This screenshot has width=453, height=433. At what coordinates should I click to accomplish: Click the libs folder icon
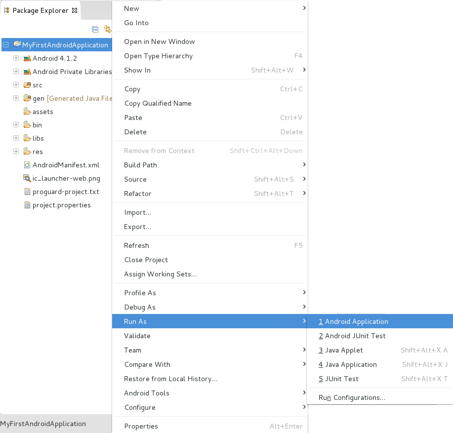pyautogui.click(x=27, y=138)
